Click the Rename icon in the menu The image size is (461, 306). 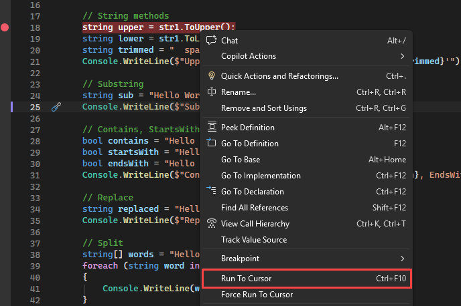(212, 92)
